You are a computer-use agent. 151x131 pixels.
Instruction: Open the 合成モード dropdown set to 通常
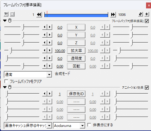(x=28, y=74)
